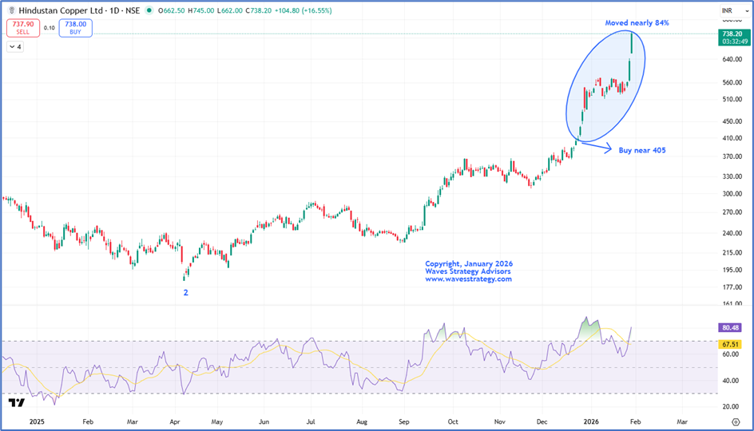The height and width of the screenshot is (431, 754).
Task: Click the 738.00 BUY button
Action: [76, 28]
